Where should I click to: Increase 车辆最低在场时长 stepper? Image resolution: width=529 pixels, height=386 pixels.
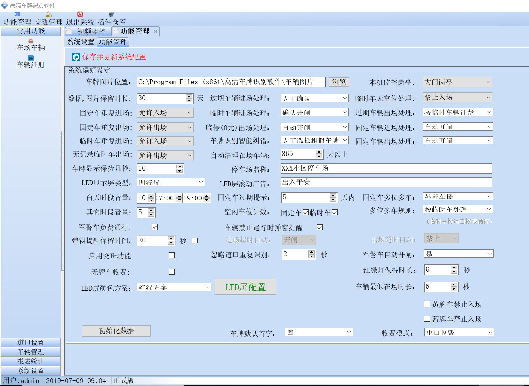pyautogui.click(x=454, y=285)
